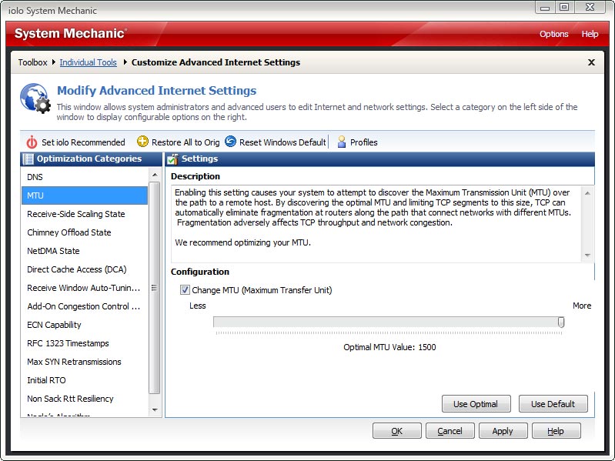Select Add-On Congestion Control category
The width and height of the screenshot is (615, 461).
(85, 306)
